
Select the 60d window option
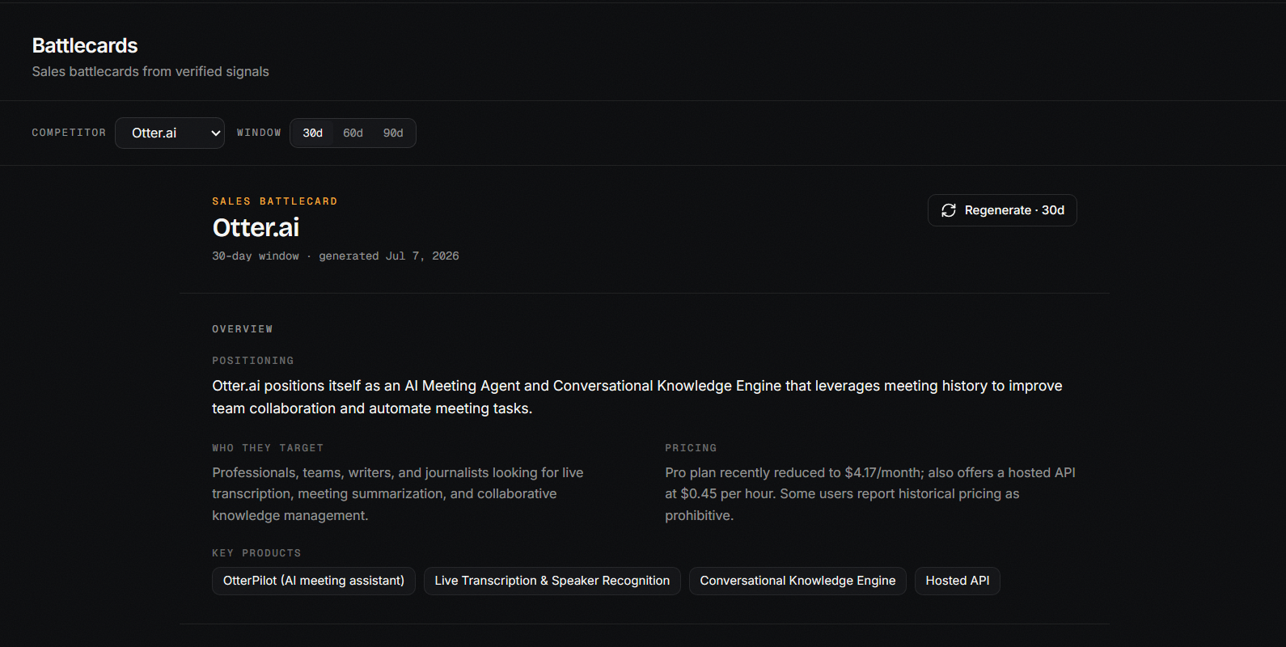tap(353, 133)
